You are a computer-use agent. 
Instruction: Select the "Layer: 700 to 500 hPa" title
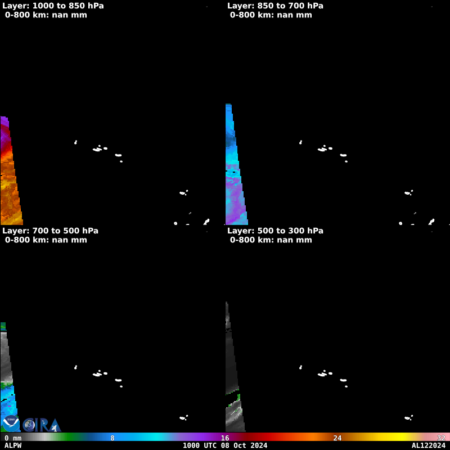pos(50,231)
